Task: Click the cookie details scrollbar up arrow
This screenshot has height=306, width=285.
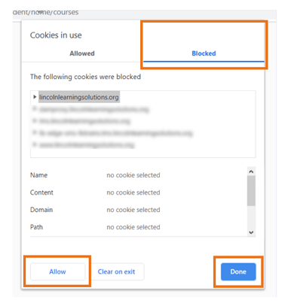Action: point(251,171)
